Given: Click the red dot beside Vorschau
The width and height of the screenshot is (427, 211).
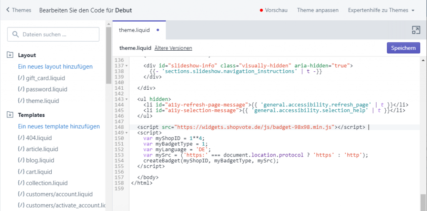Looking at the screenshot, I should coord(261,10).
